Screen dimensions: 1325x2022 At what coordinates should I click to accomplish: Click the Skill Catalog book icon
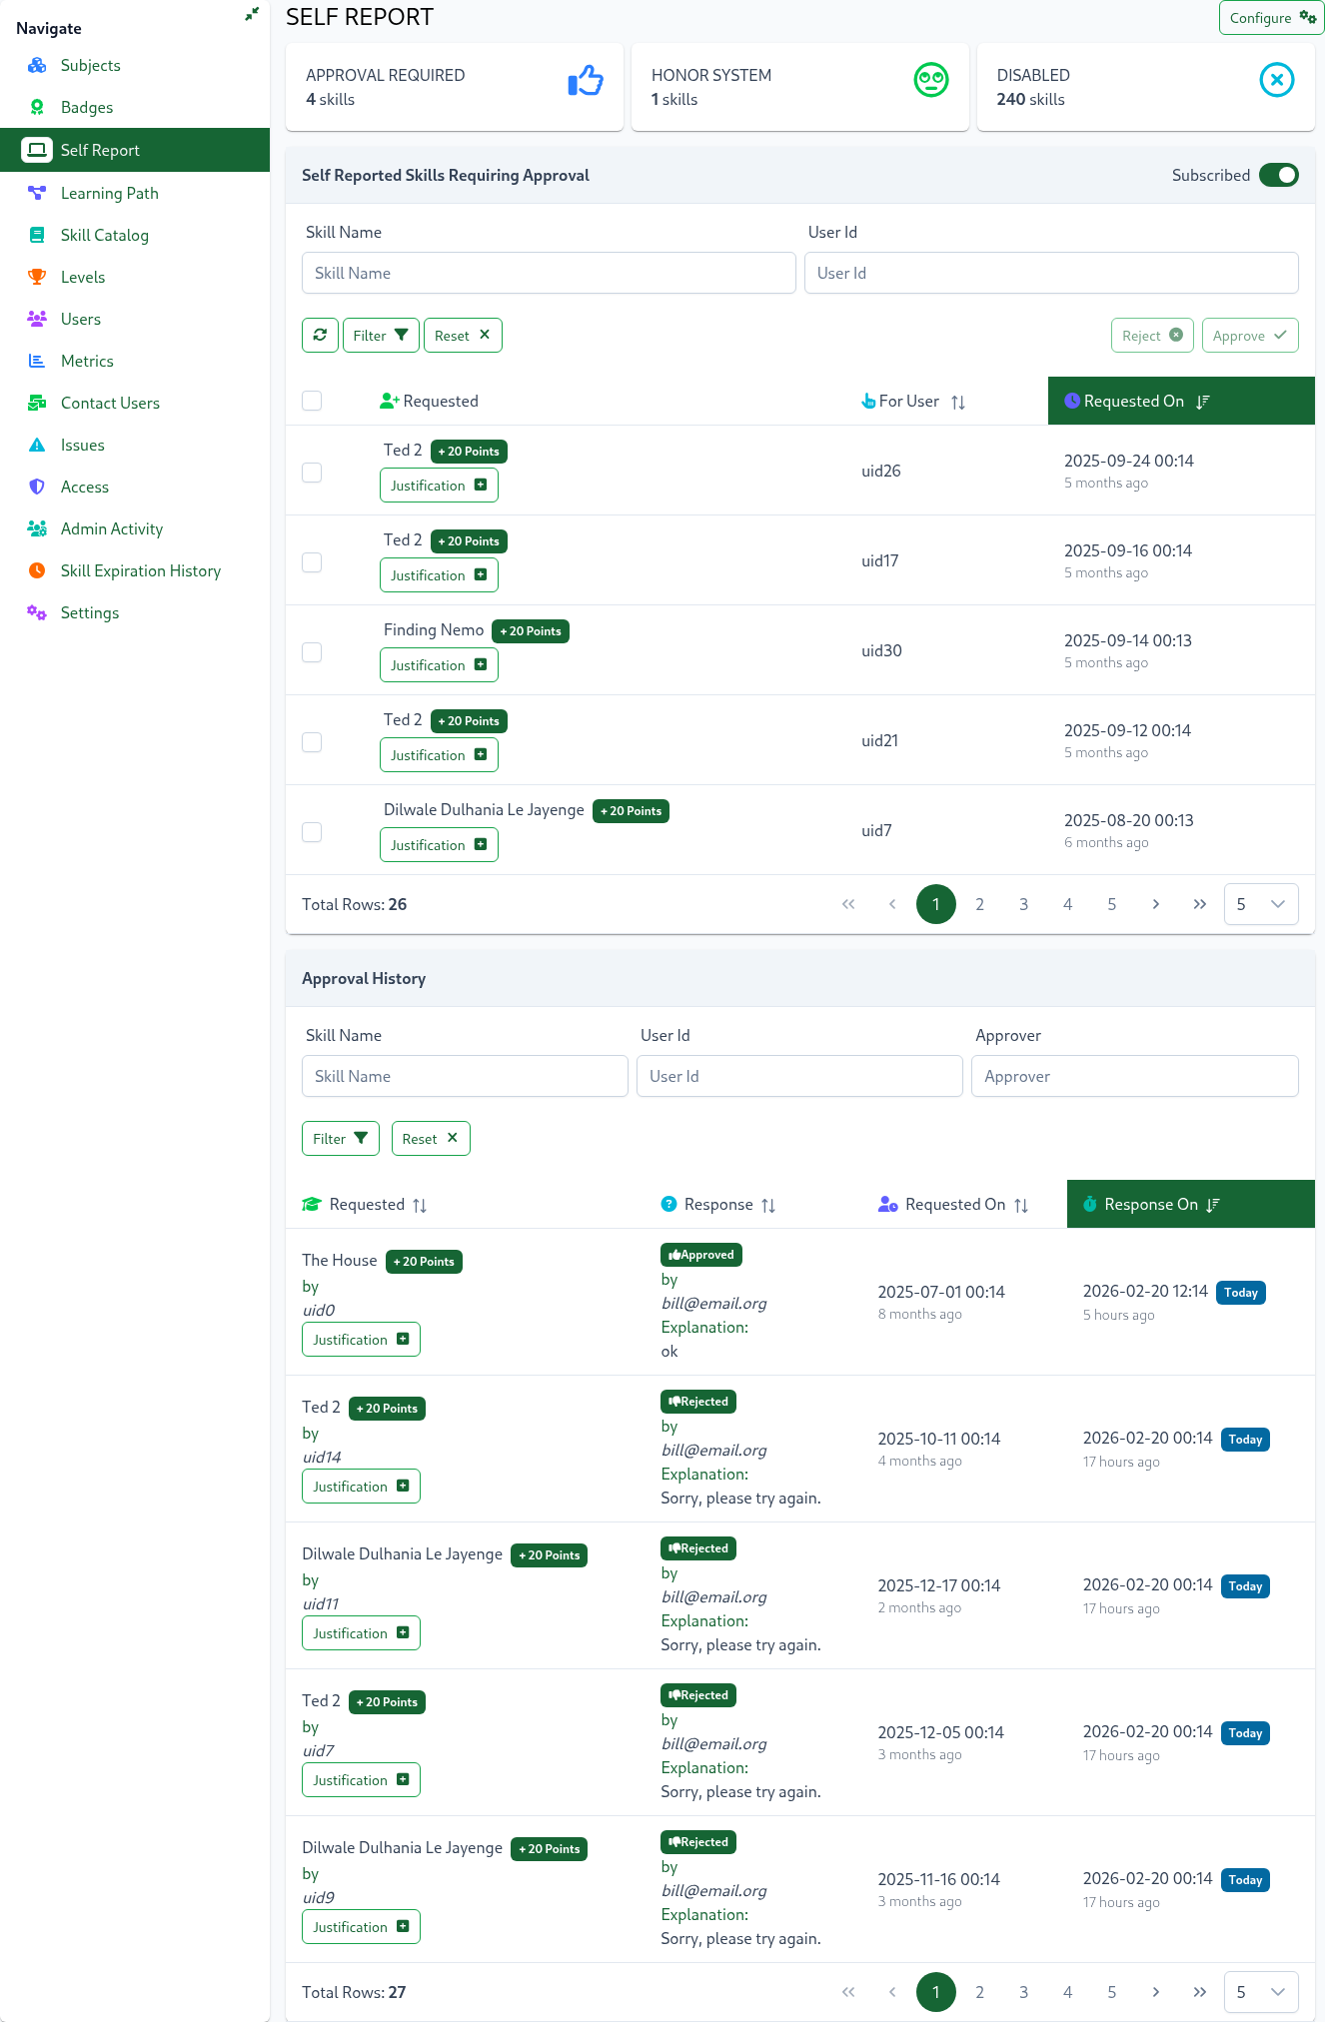point(37,235)
